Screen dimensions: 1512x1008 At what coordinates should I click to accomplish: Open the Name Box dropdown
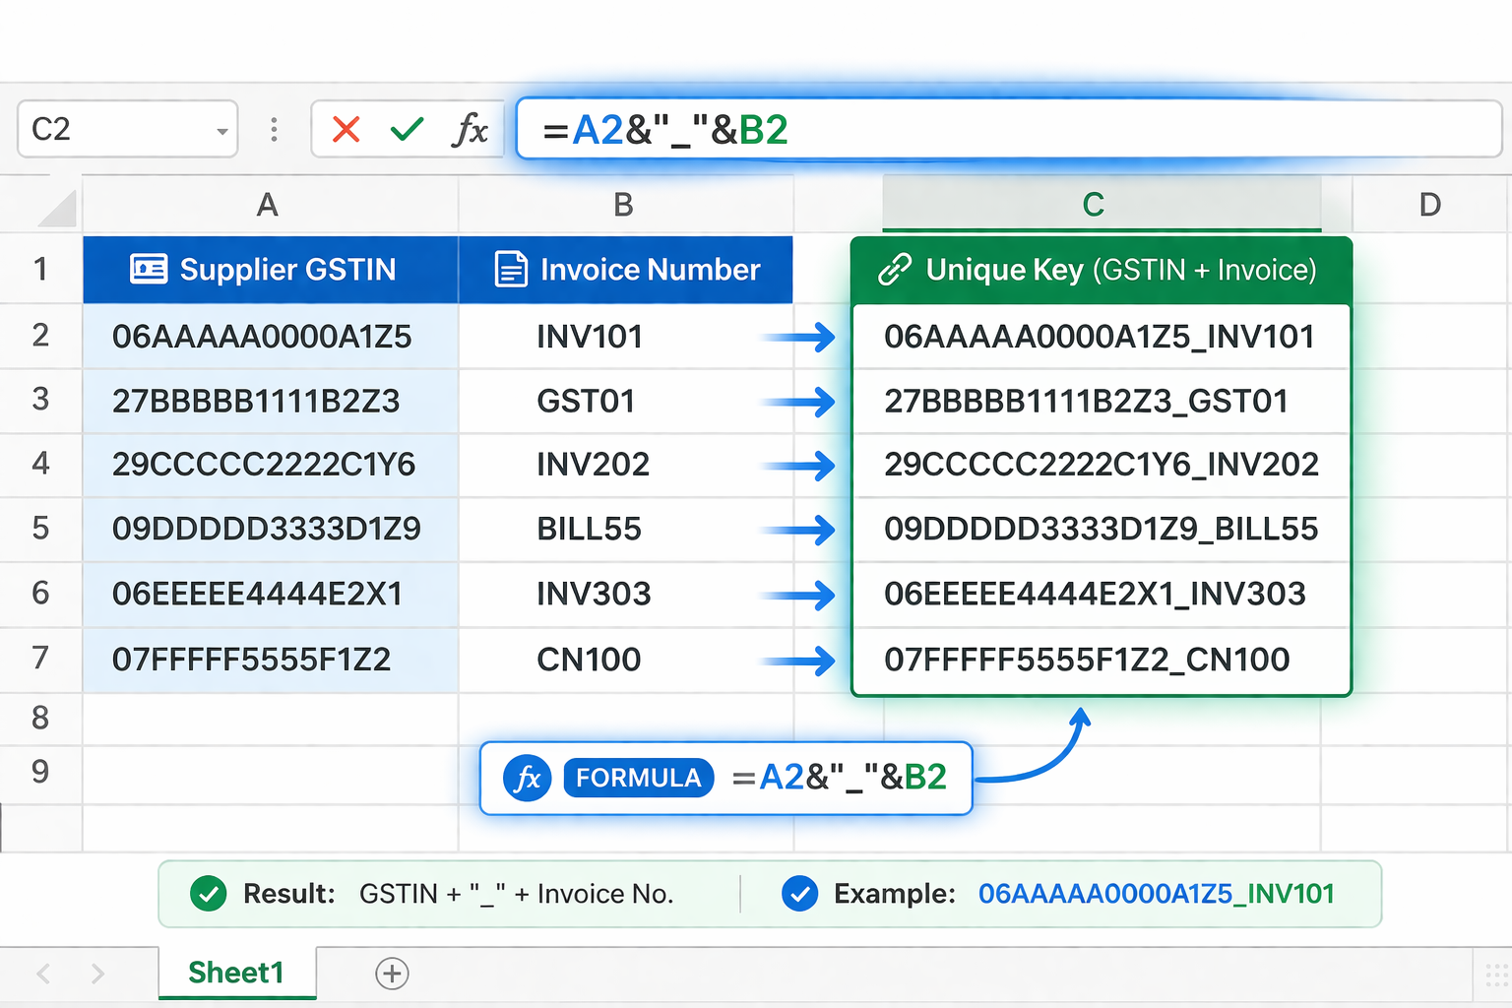222,129
